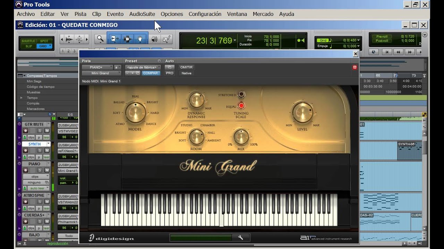
Task: Open the GRID mode dropdown arrow
Action: click(50, 46)
